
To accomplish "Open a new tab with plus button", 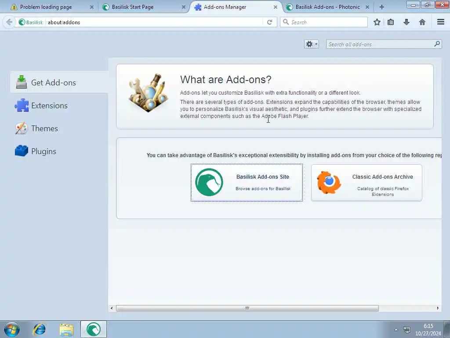I will tap(382, 7).
